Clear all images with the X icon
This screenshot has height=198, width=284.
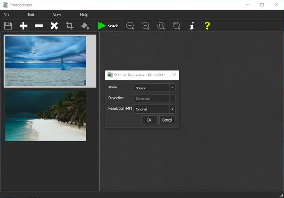pos(54,26)
